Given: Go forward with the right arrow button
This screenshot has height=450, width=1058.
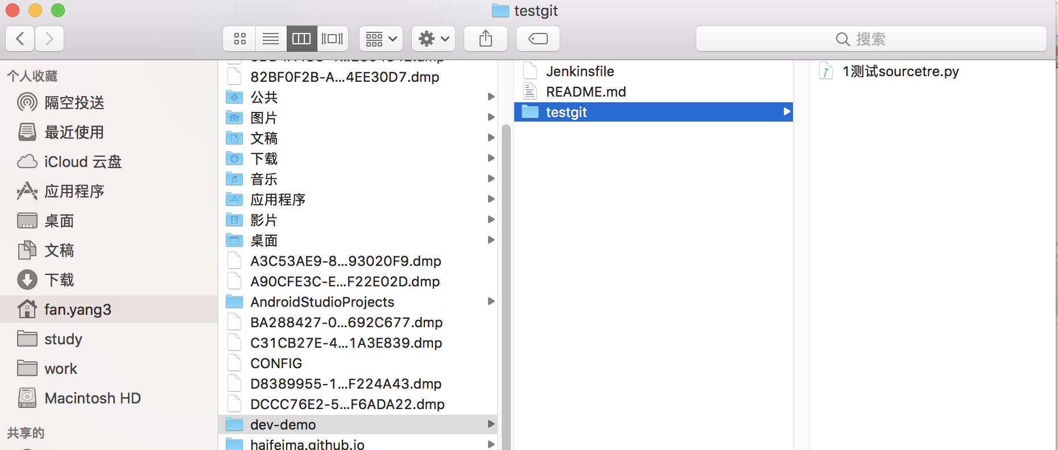Looking at the screenshot, I should click(49, 39).
